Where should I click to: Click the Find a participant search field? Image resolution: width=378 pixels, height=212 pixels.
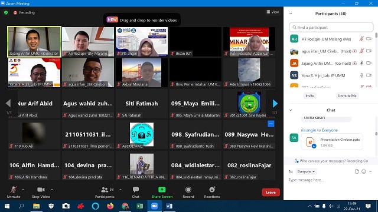(331, 28)
